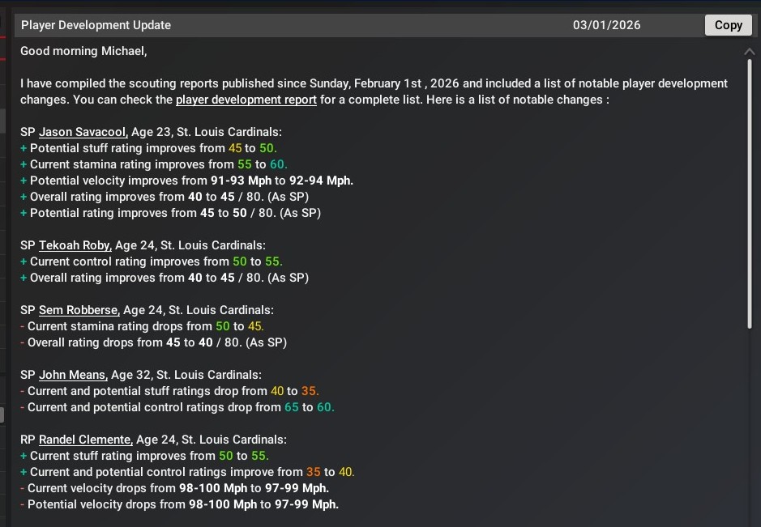761x527 pixels.
Task: Click the Player Development Update title bar
Action: click(359, 25)
